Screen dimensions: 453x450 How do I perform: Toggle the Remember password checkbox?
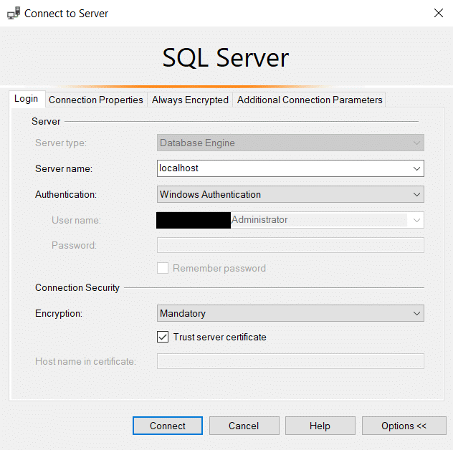(x=163, y=268)
